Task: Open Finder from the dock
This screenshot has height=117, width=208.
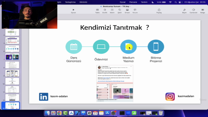Action: click(47, 113)
